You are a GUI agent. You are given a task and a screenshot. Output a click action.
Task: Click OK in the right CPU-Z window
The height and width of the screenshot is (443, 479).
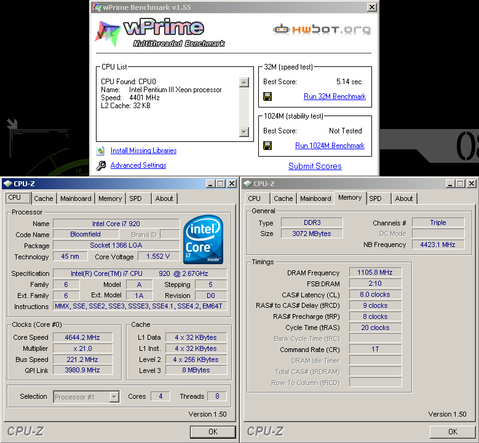[x=453, y=432]
